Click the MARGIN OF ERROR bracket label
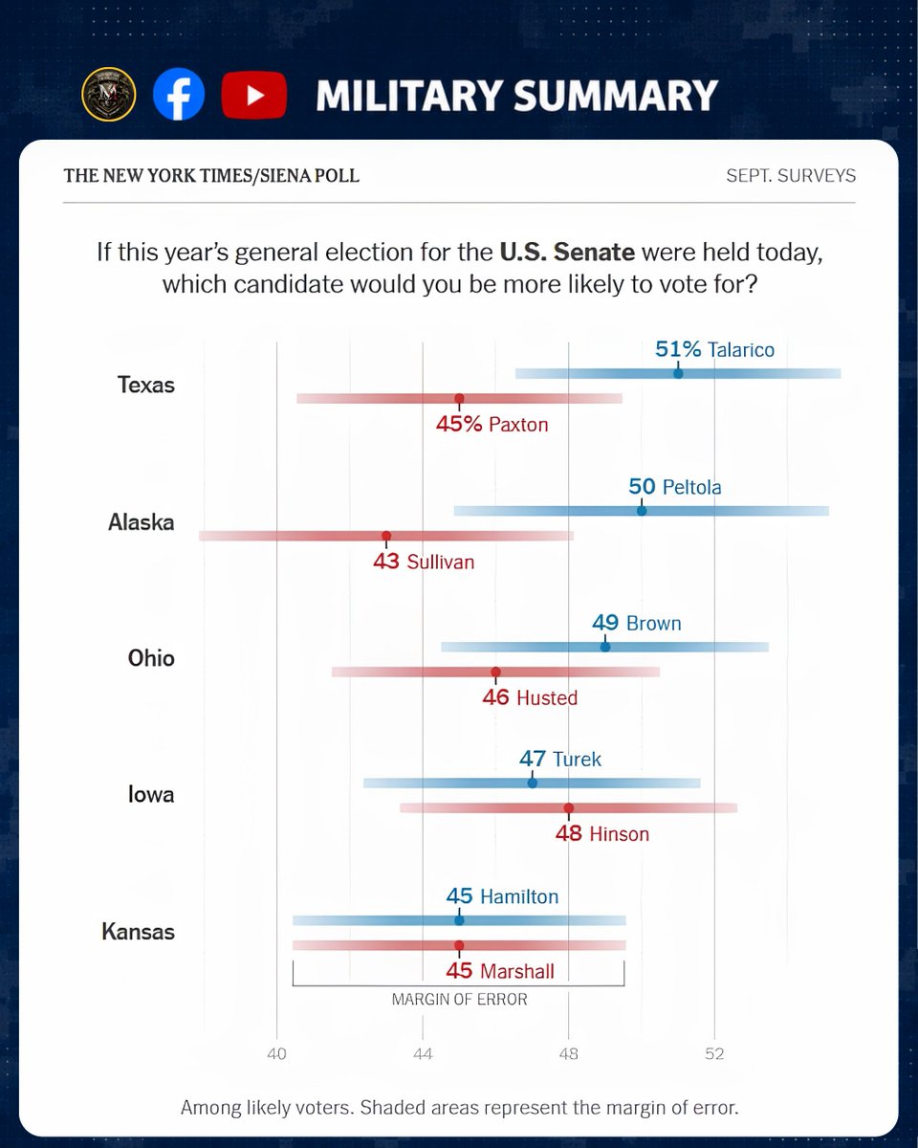This screenshot has height=1148, width=918. point(459,999)
